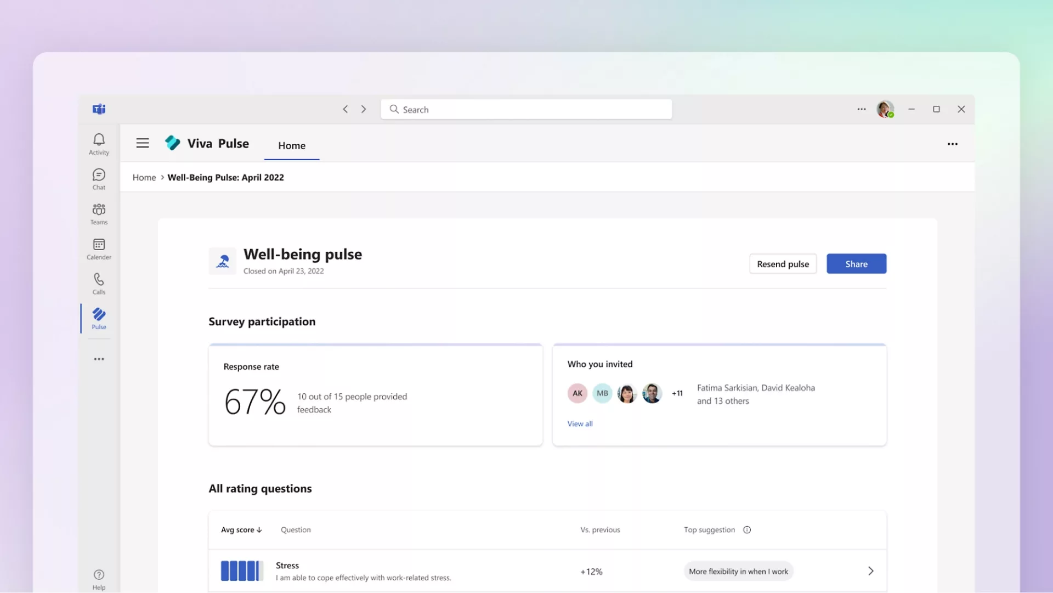This screenshot has width=1053, height=593.
Task: Go forward with the right arrow
Action: [364, 109]
